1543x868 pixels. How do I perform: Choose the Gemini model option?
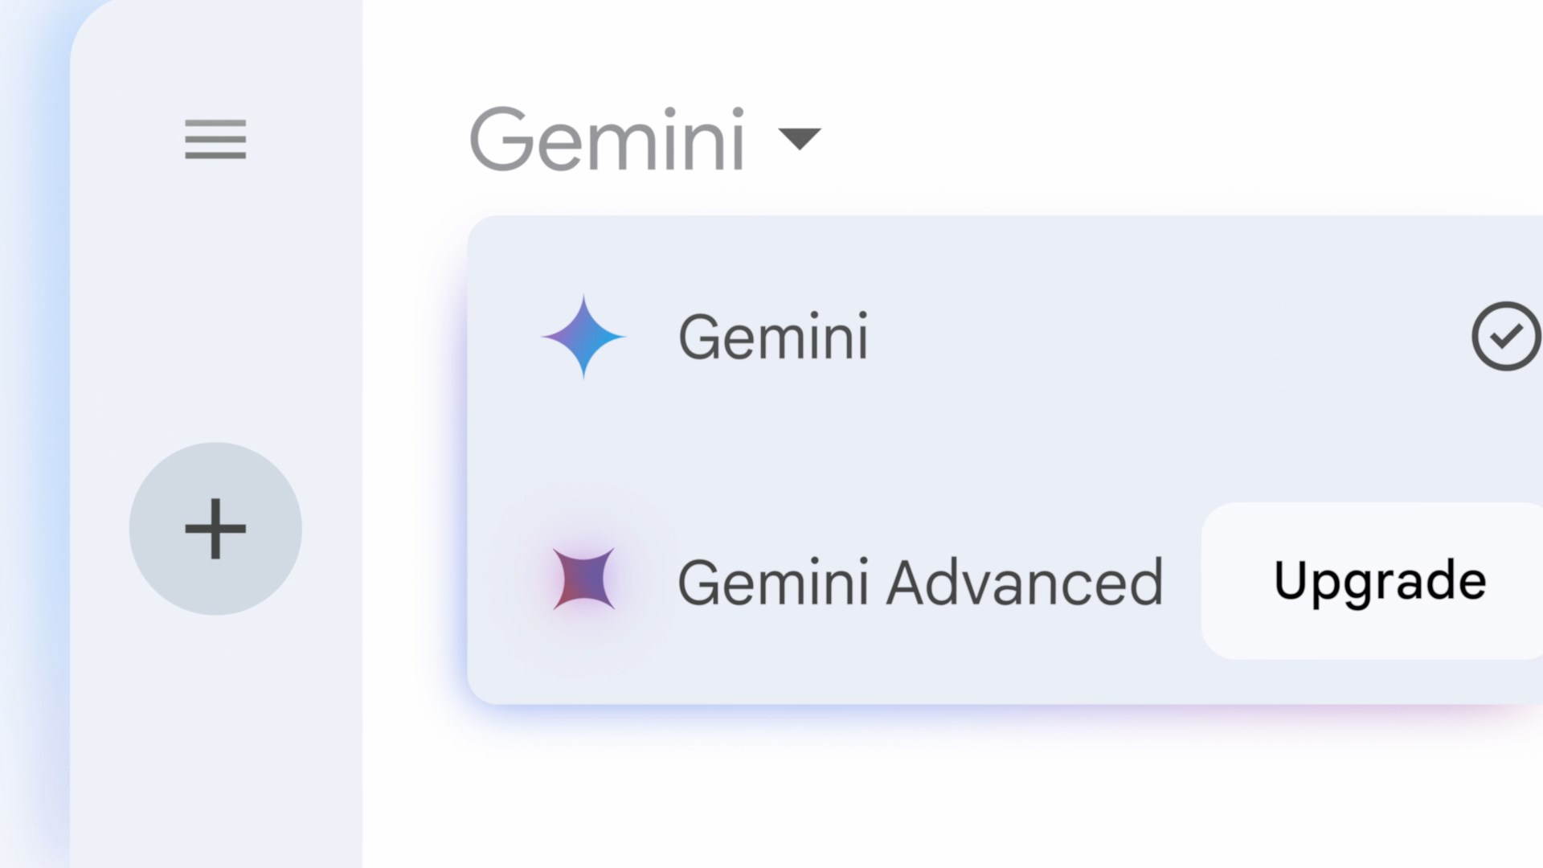coord(773,337)
